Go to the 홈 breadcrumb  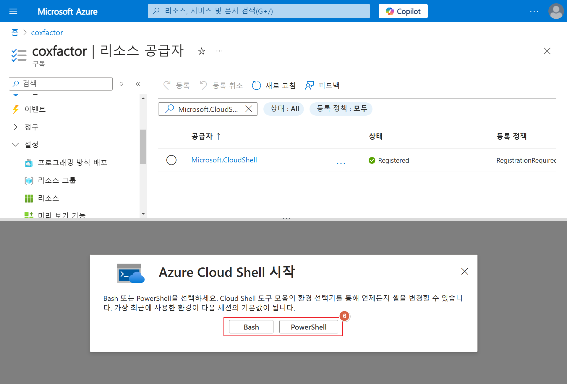point(15,32)
